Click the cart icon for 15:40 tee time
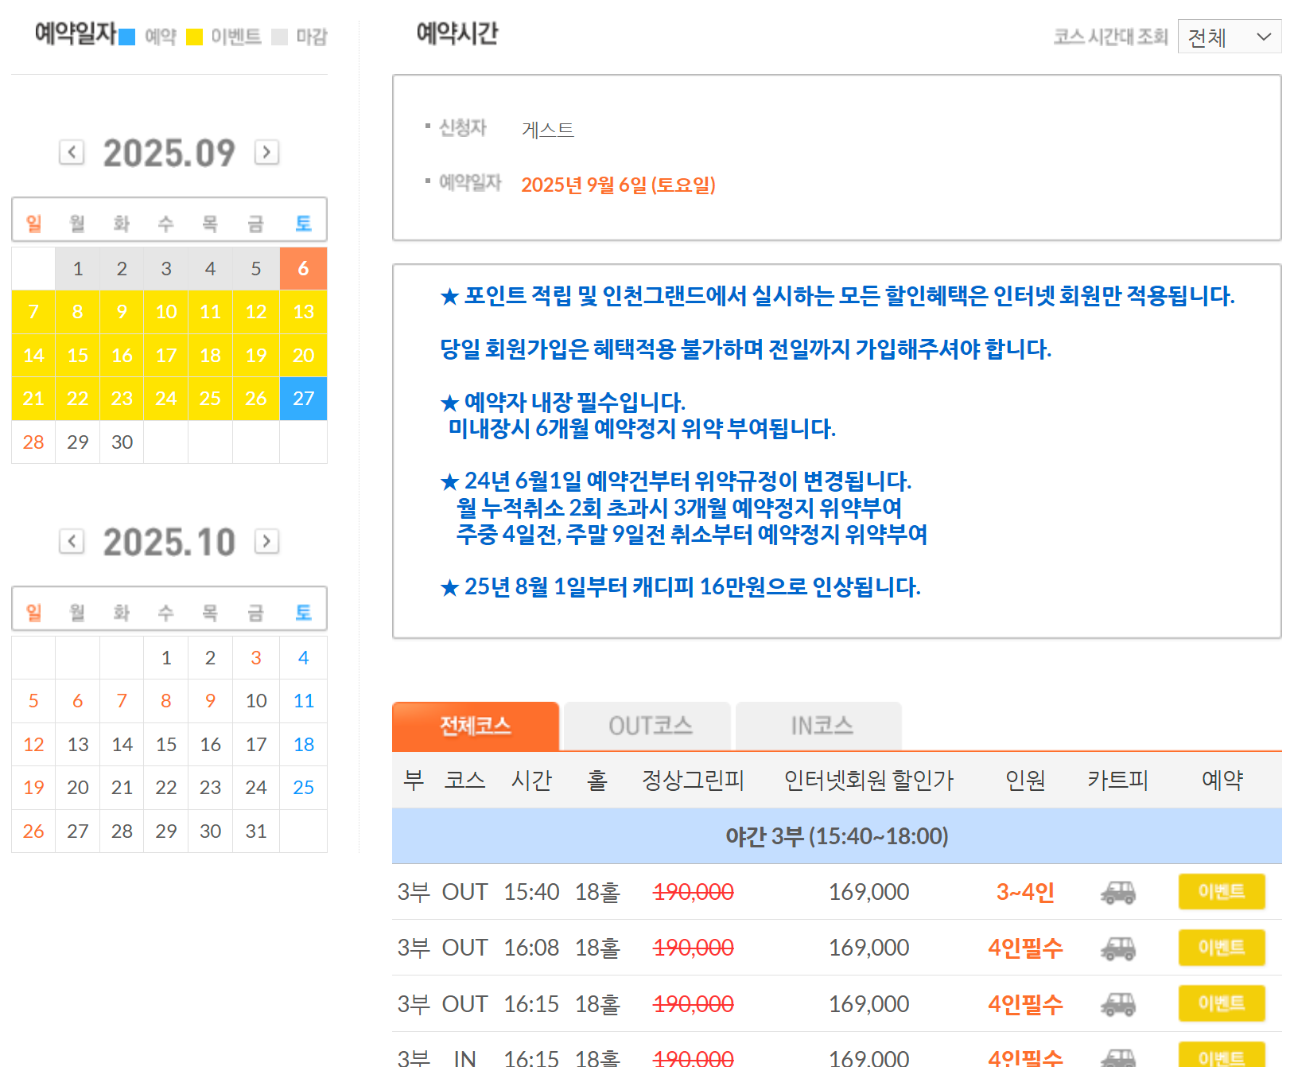This screenshot has height=1067, width=1294. 1117,892
